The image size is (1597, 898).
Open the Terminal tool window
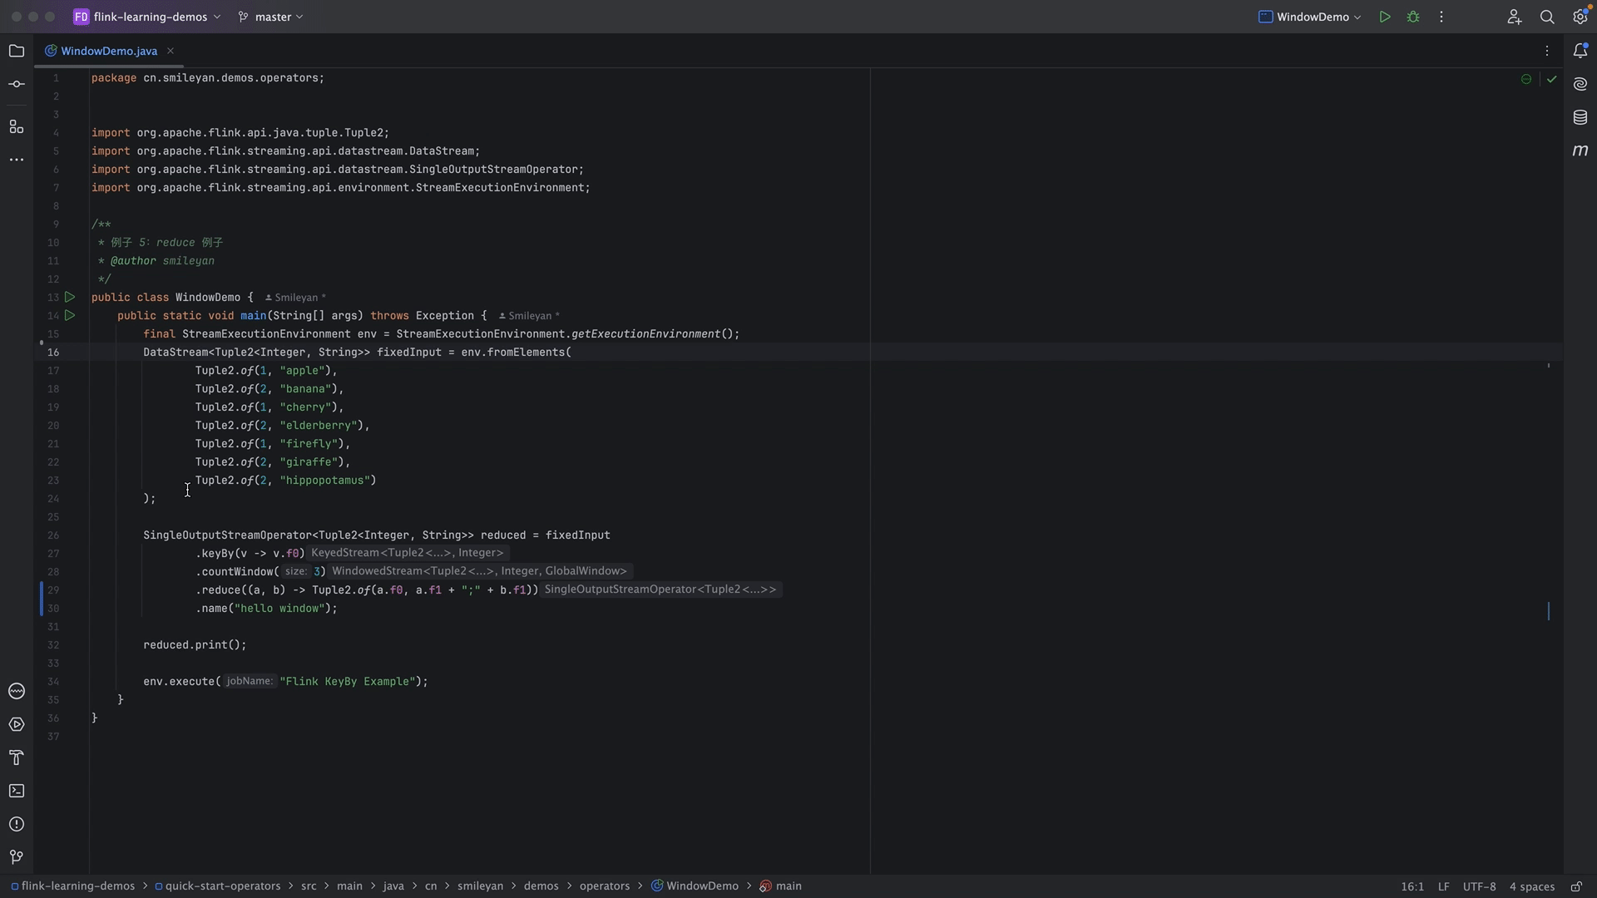point(17,791)
